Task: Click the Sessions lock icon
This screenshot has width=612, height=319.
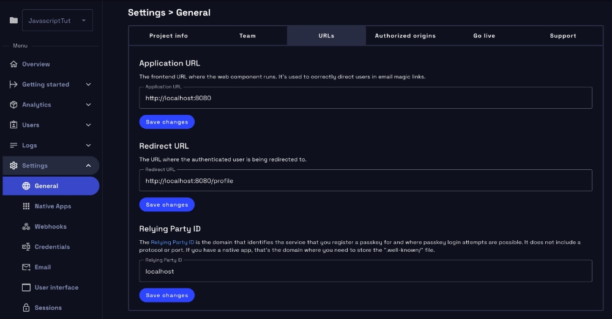Action: pyautogui.click(x=26, y=307)
